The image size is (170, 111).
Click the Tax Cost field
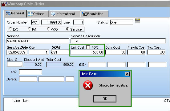[x=156, y=52]
